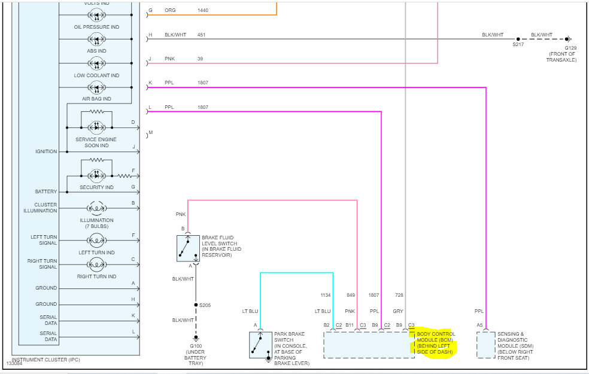Click circuit number 1134 above the BCM

326,295
